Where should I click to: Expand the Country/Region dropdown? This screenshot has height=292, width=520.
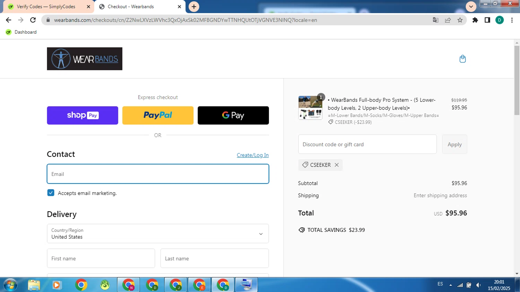(x=158, y=233)
